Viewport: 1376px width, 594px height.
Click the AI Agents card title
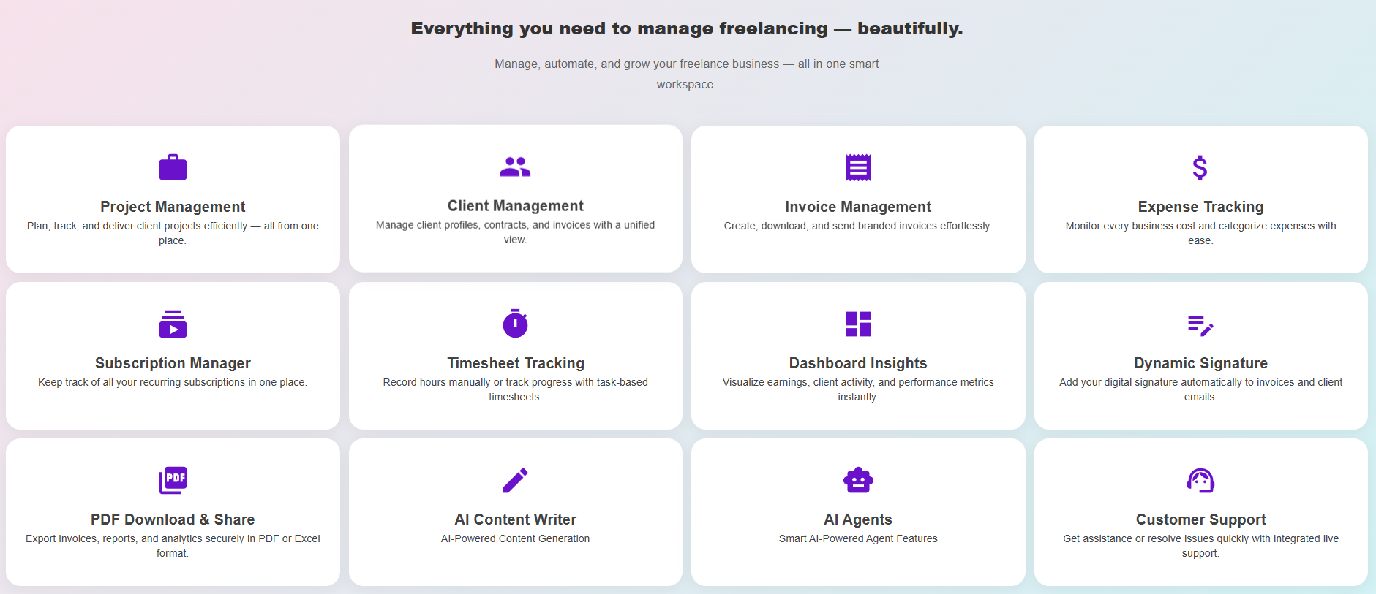click(x=858, y=519)
